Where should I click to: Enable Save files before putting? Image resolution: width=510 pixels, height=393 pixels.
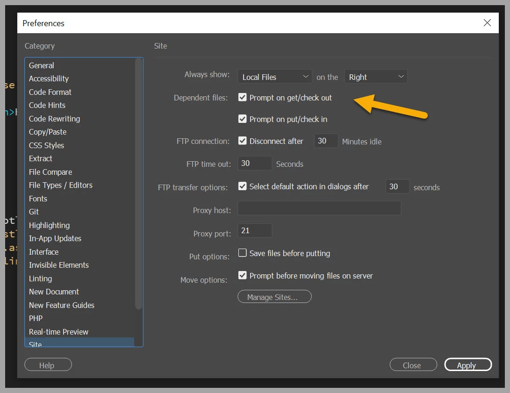[242, 252]
